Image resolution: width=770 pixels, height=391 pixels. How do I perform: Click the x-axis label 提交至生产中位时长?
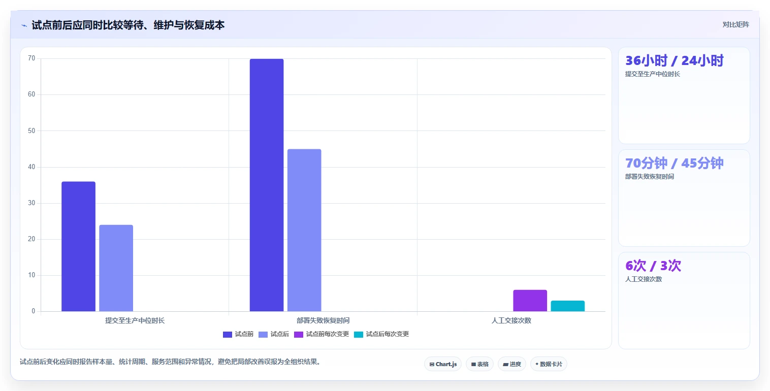point(135,321)
